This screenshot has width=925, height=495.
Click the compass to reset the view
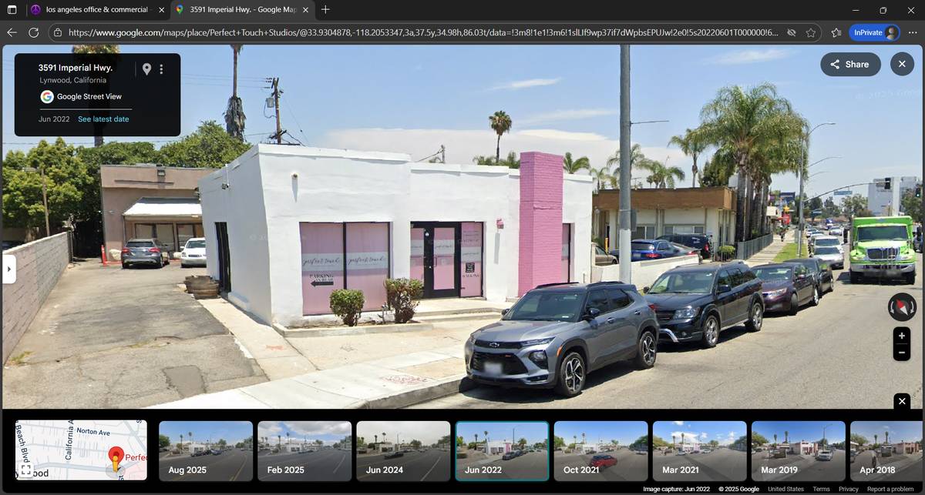(902, 306)
